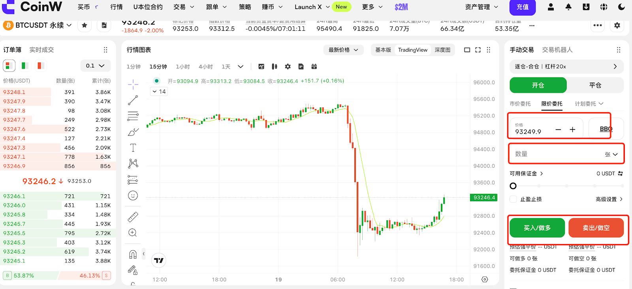Image resolution: width=632 pixels, height=289 pixels.
Task: Open the 0.1 price precision dropdown
Action: click(95, 66)
